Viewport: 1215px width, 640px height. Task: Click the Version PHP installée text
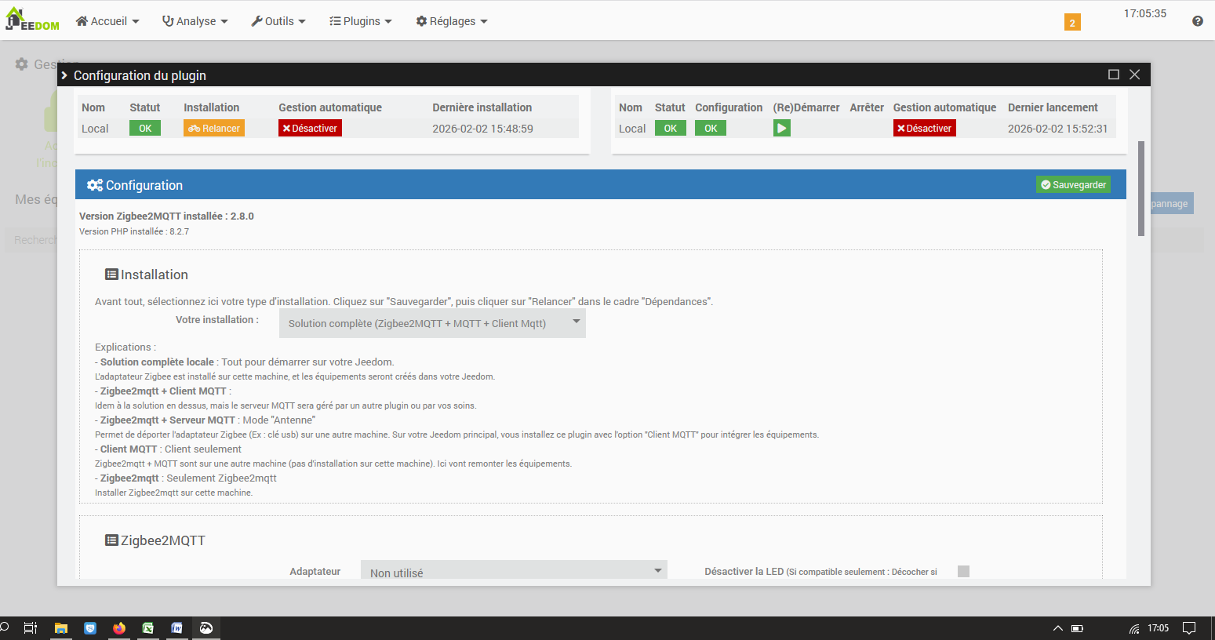134,231
